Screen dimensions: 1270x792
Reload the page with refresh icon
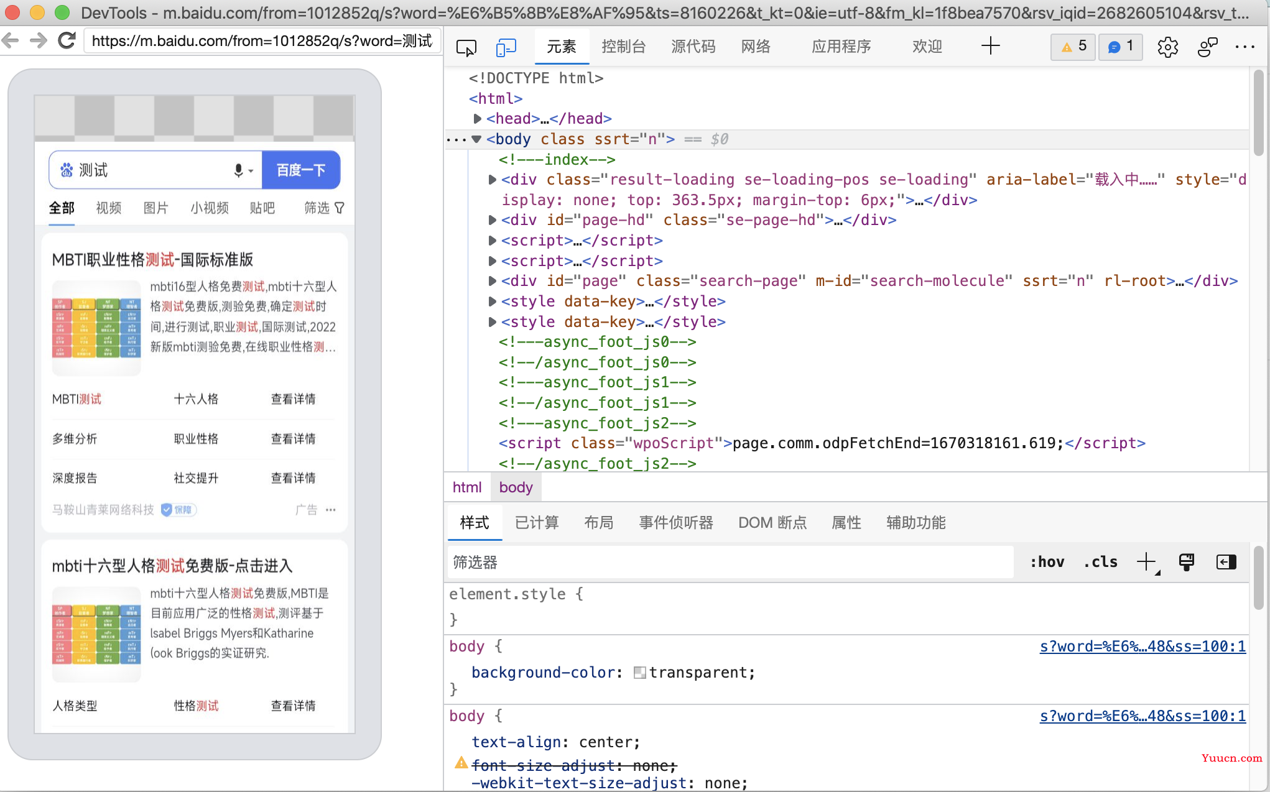[x=67, y=41]
